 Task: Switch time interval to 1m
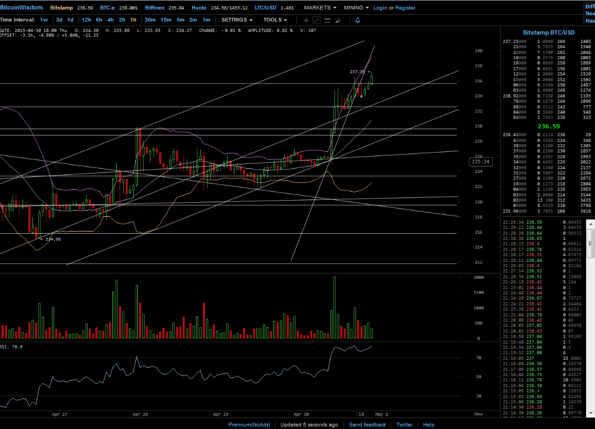(x=206, y=20)
